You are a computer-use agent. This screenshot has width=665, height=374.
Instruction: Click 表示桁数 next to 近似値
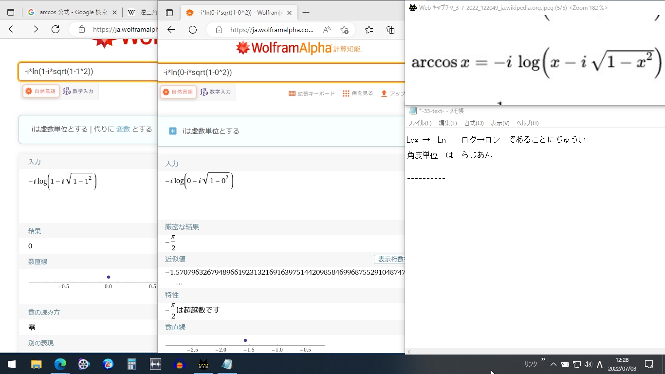tap(389, 260)
